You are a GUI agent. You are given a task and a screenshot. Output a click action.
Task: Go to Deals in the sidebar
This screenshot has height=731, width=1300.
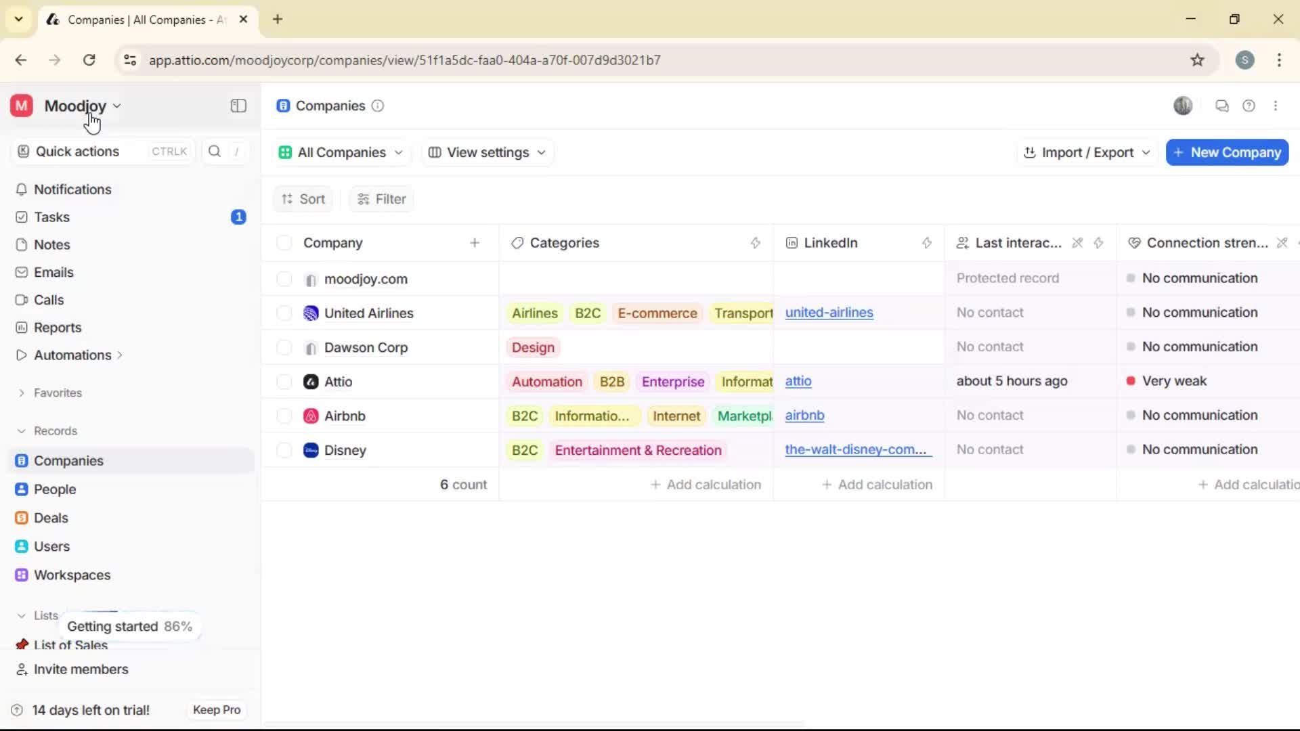tap(51, 518)
